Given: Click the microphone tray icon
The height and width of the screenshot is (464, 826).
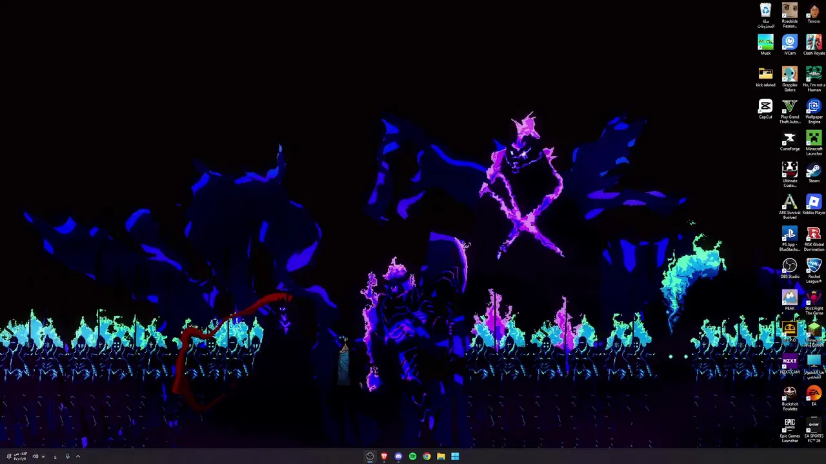Looking at the screenshot, I should point(67,456).
